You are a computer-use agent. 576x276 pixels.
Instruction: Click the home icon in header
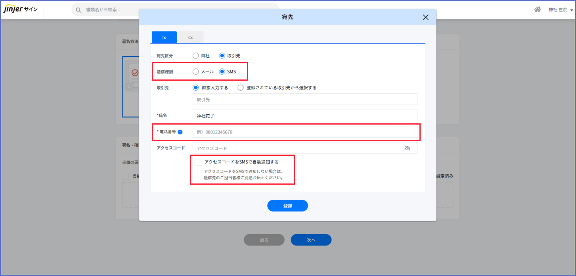click(x=537, y=9)
